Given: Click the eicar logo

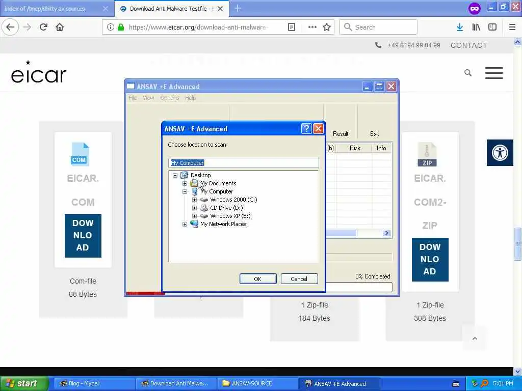Looking at the screenshot, I should pyautogui.click(x=39, y=72).
